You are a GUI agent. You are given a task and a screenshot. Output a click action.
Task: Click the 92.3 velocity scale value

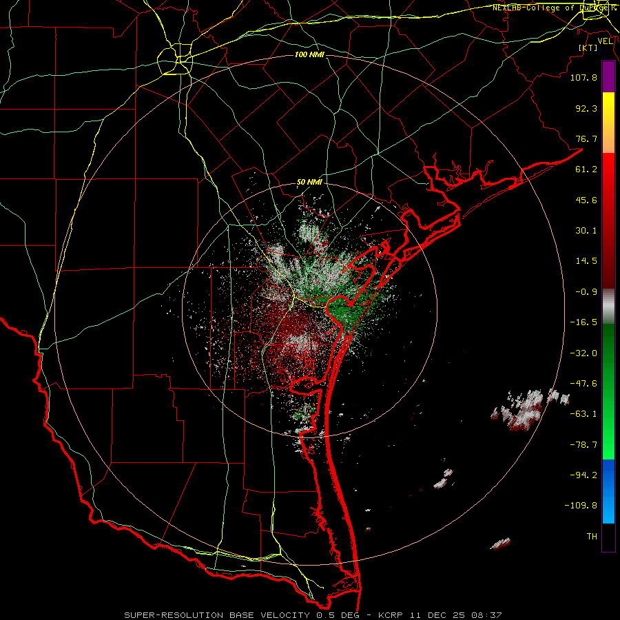pyautogui.click(x=586, y=108)
